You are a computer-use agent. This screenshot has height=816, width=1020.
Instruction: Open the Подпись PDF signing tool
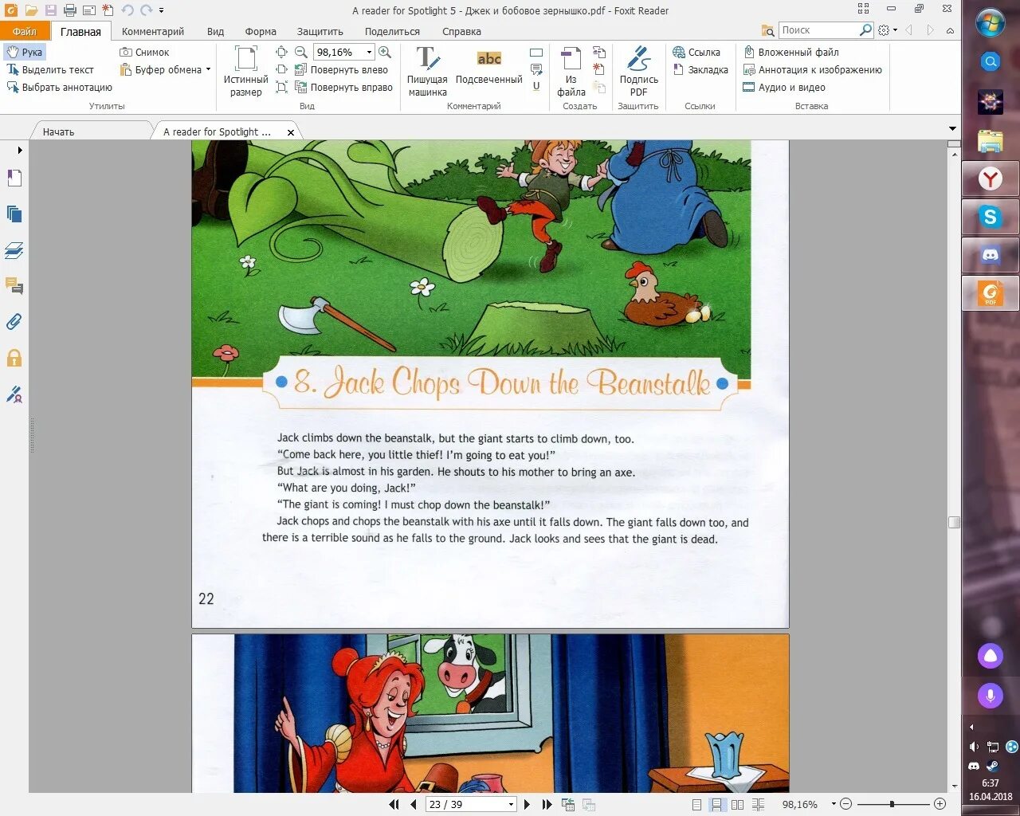638,71
